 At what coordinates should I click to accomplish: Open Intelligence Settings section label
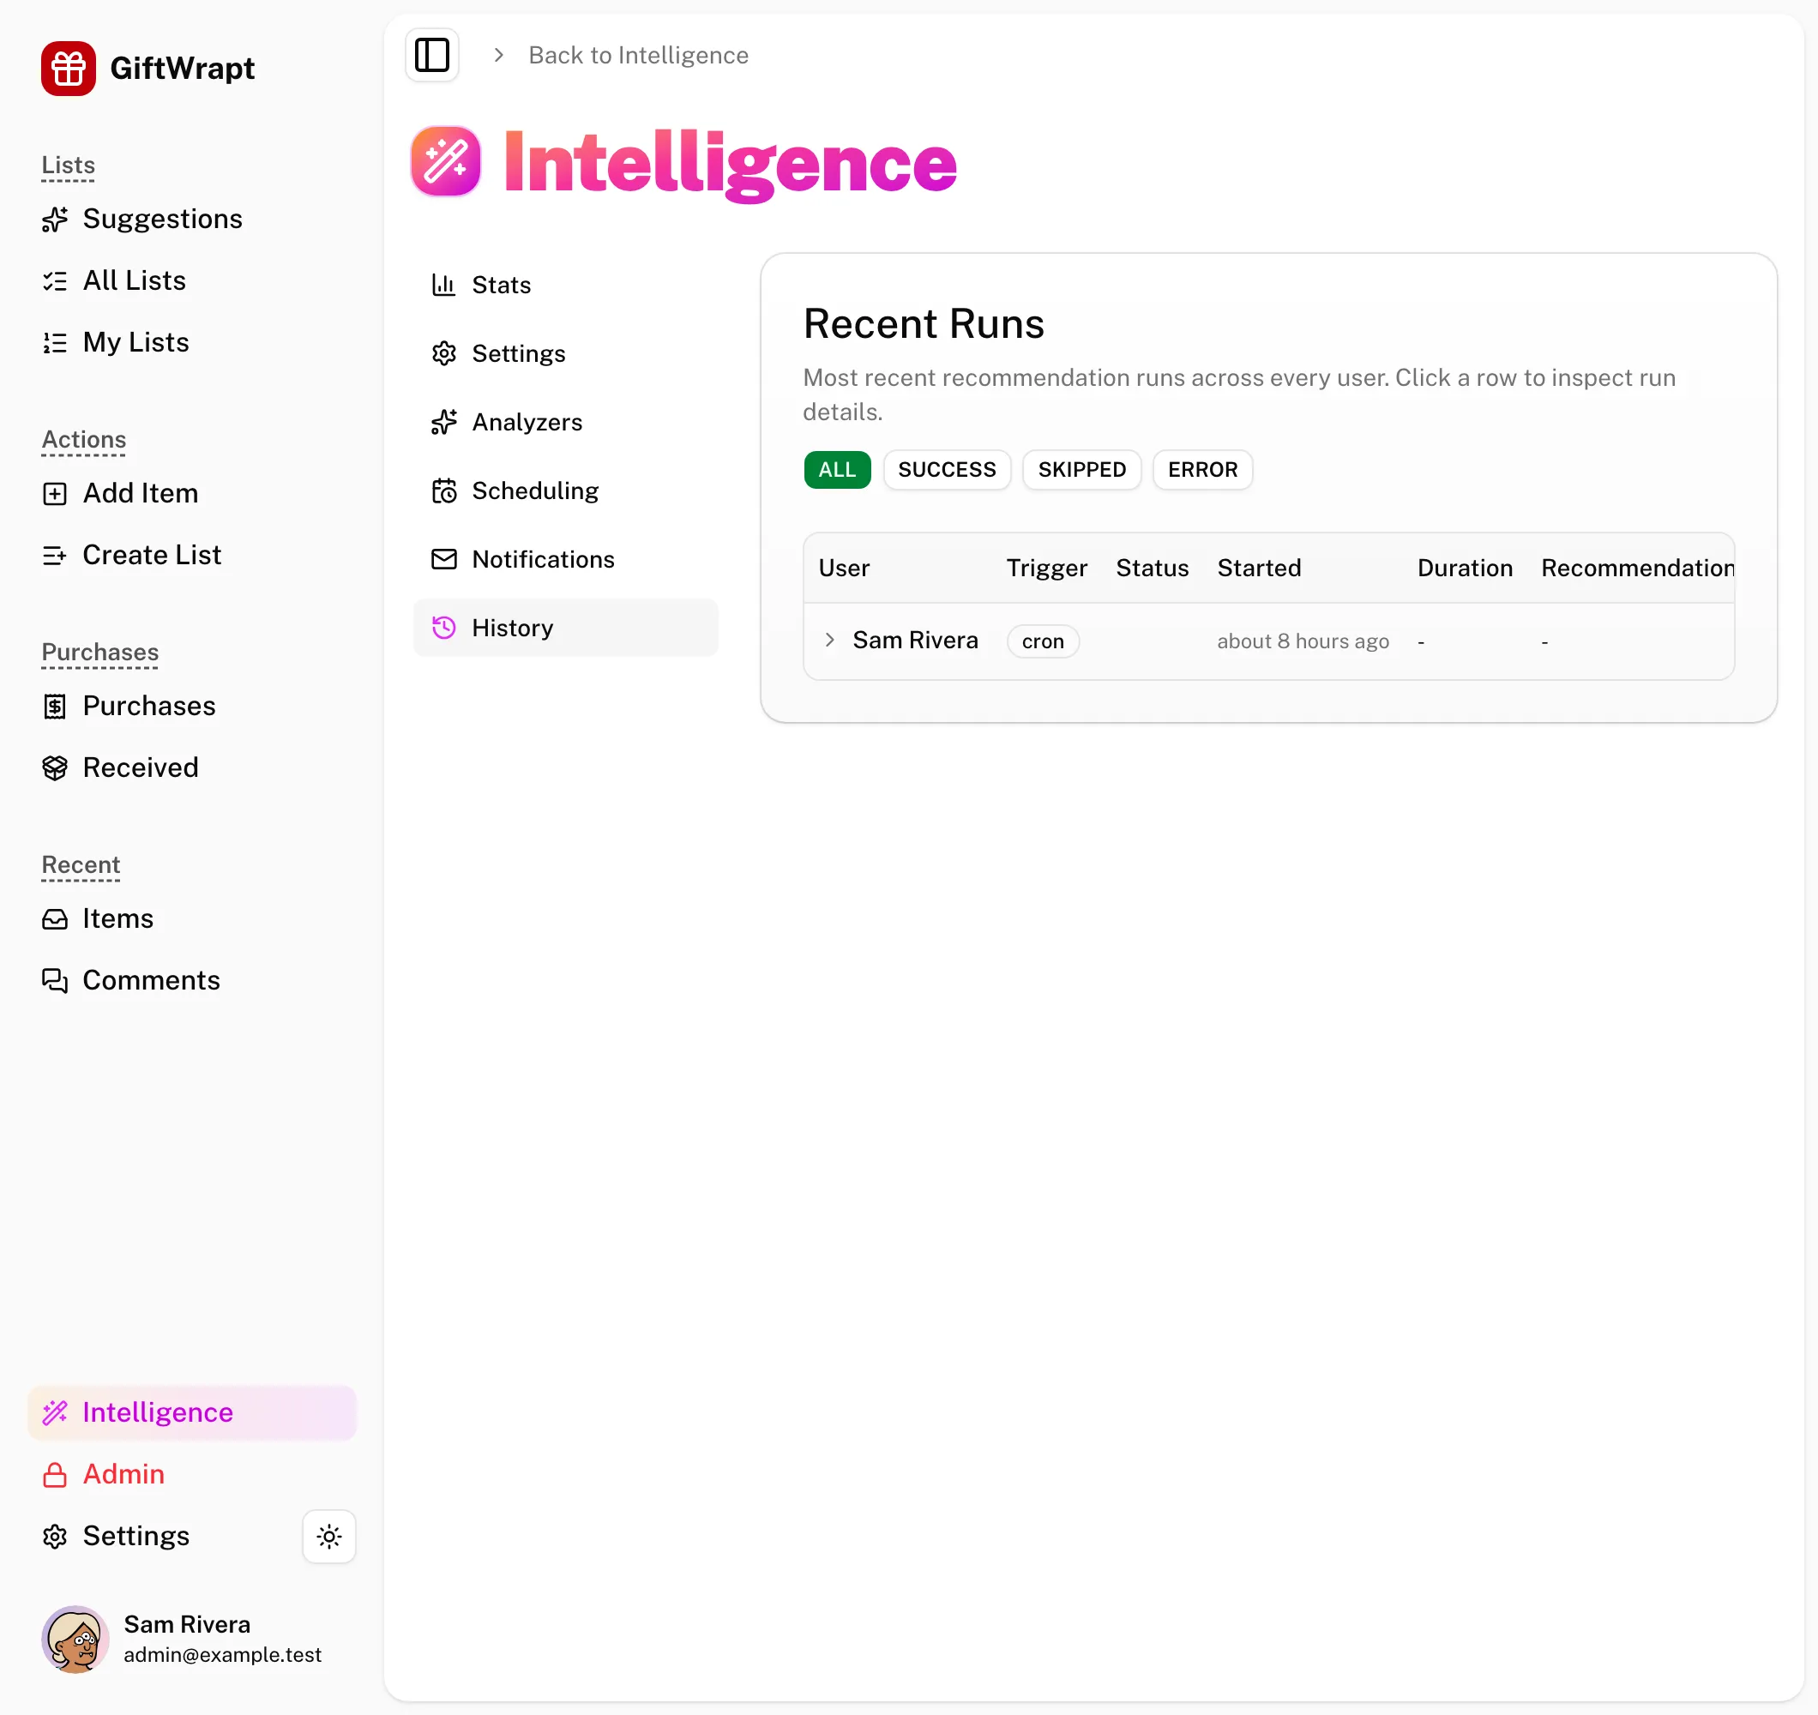pos(519,354)
